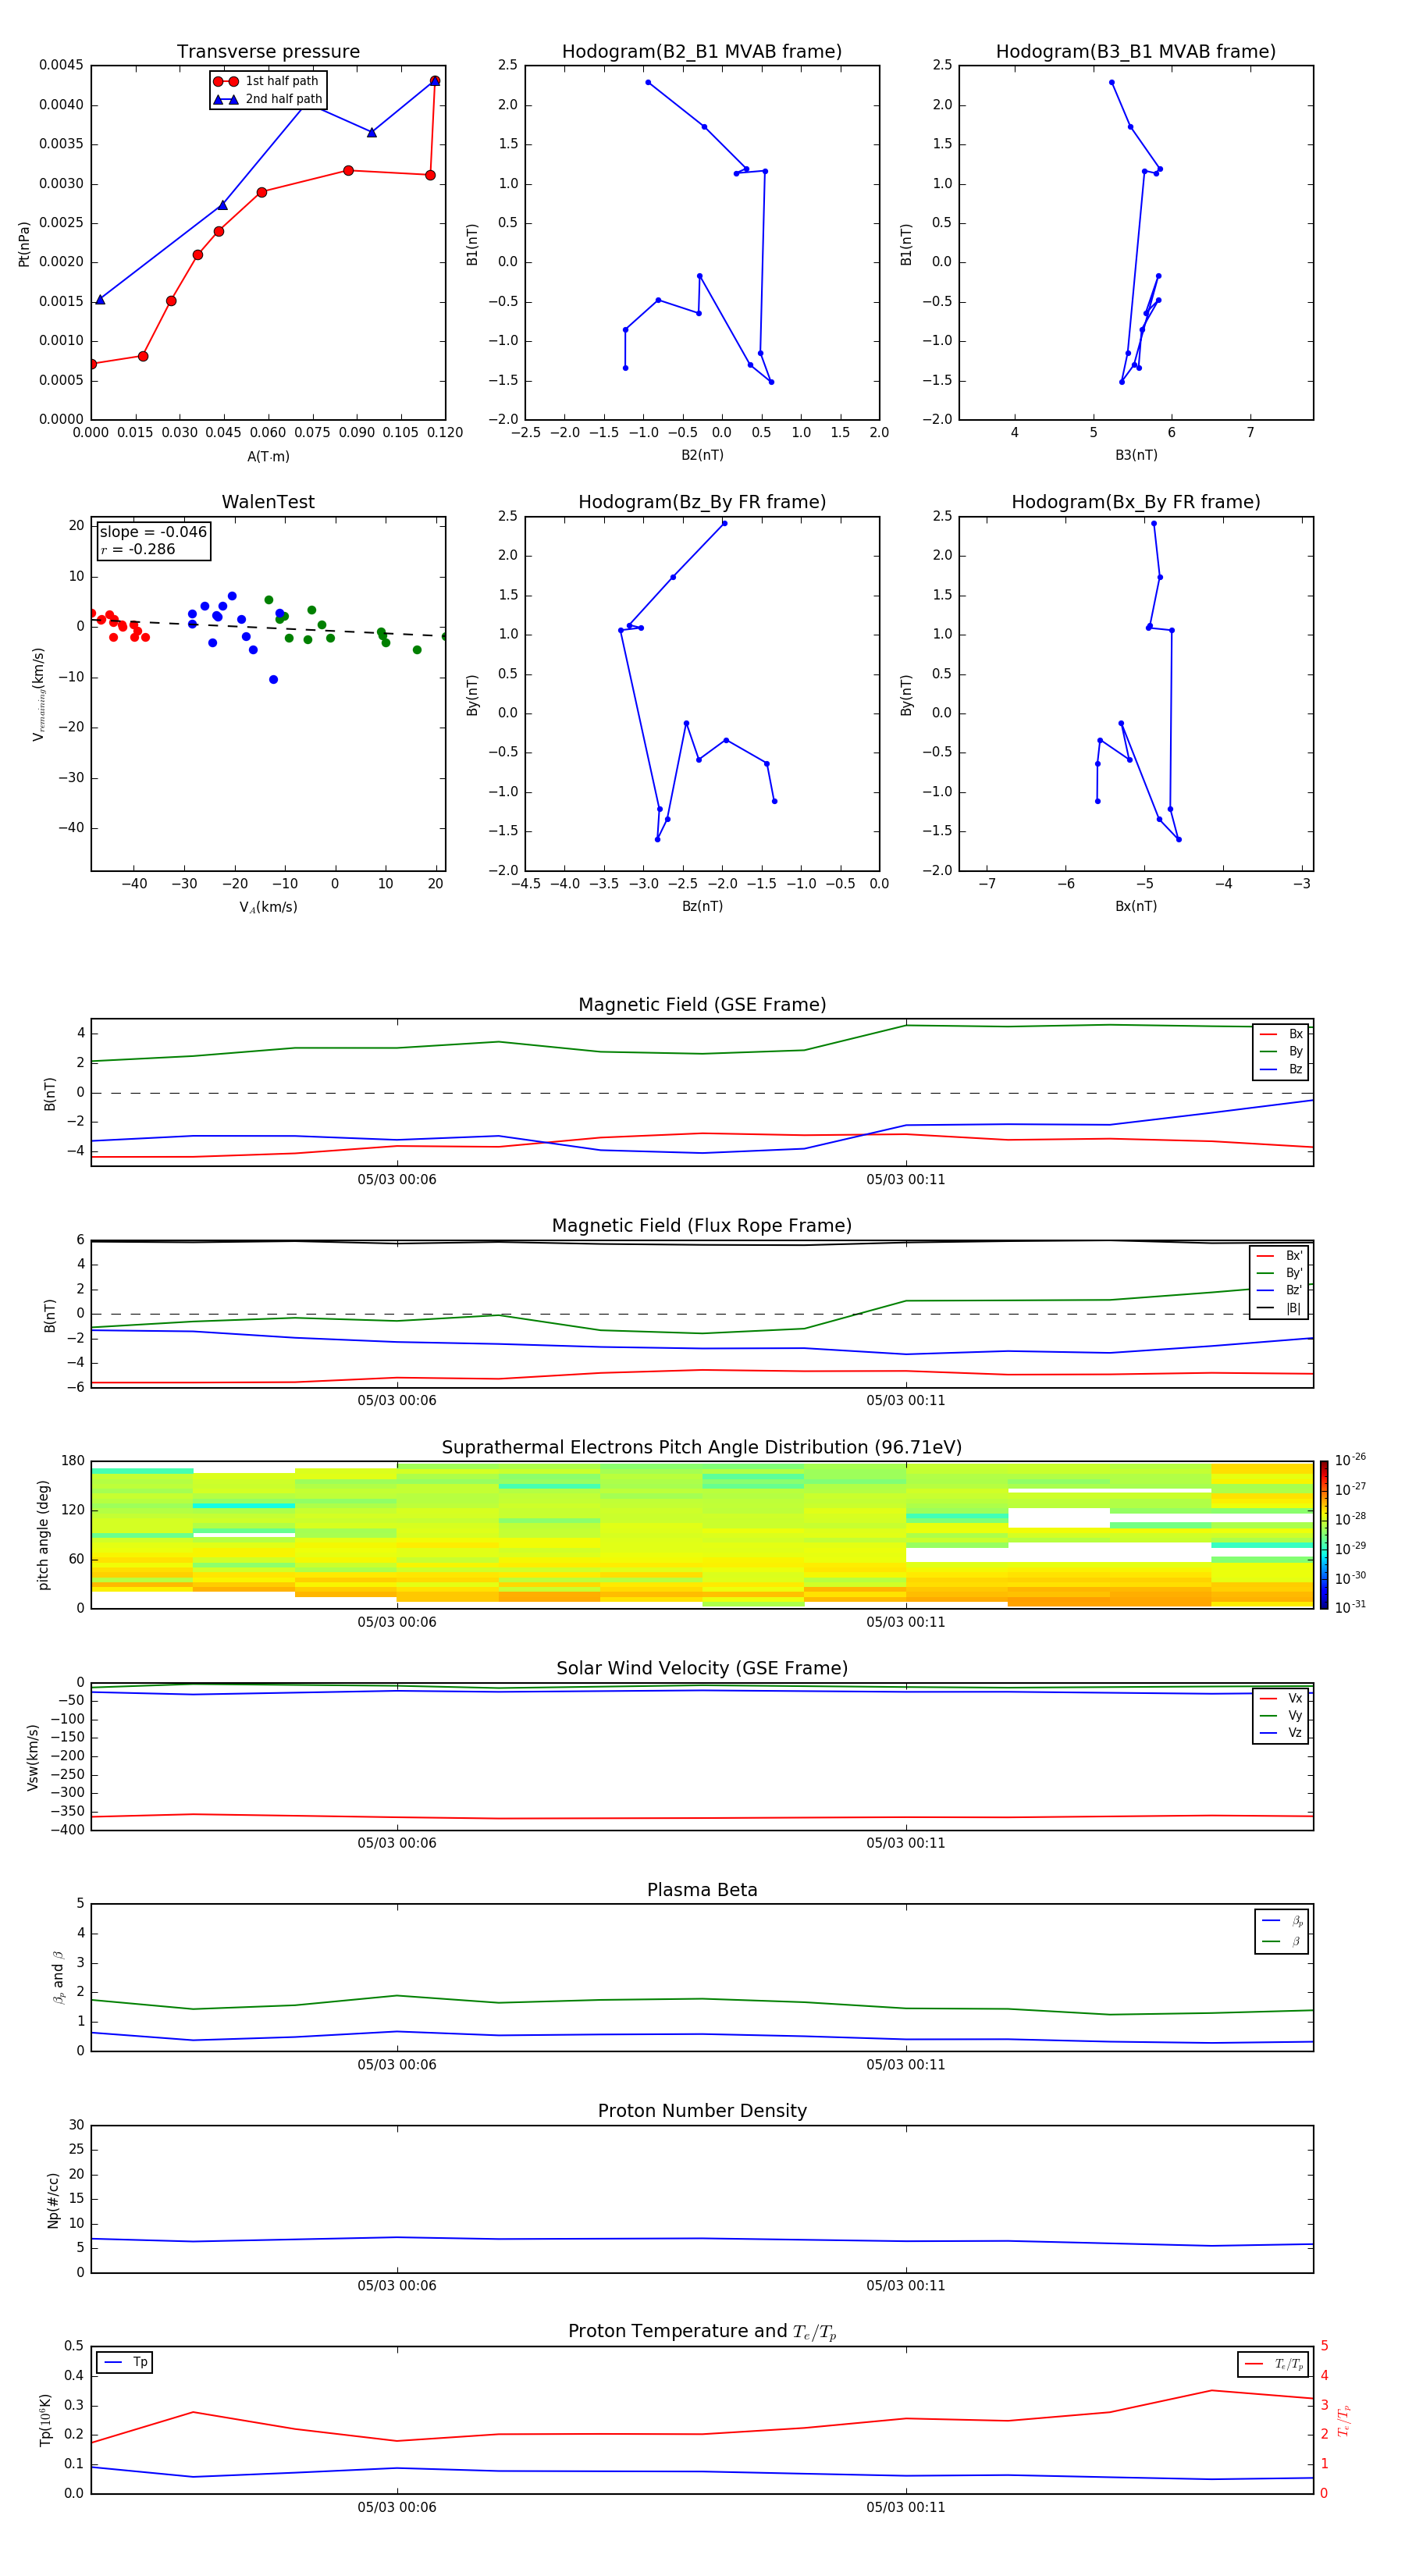1405x2576 pixels.
Task: Click 'B2(nT)' x-axis label
Action: pos(702,455)
